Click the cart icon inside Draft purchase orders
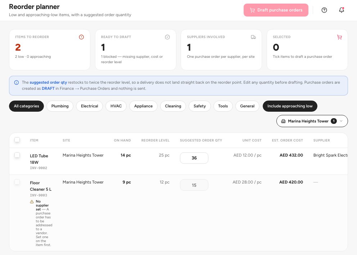 tap(252, 10)
